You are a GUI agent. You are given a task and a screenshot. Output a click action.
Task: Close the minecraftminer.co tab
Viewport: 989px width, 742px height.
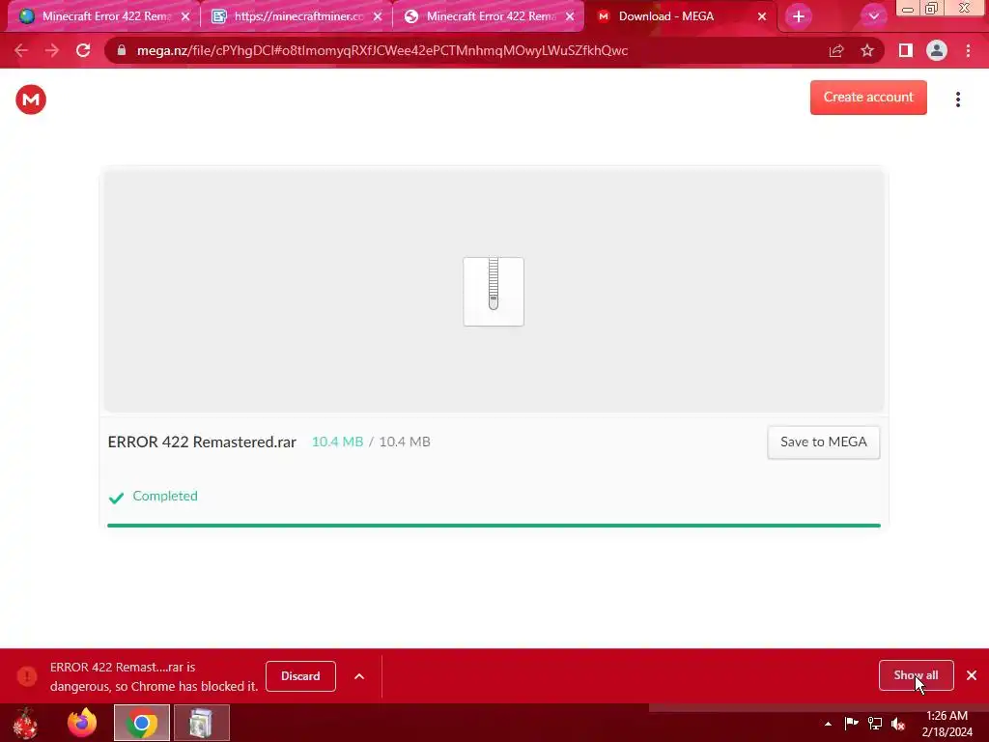[x=378, y=17]
